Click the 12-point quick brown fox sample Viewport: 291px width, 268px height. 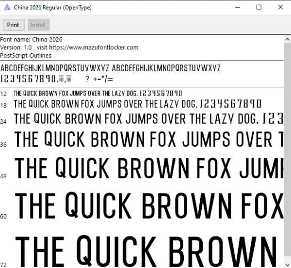97,93
